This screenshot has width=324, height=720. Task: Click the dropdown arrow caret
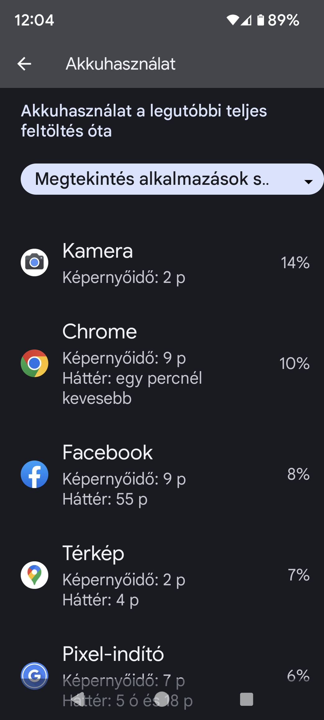pos(308,182)
